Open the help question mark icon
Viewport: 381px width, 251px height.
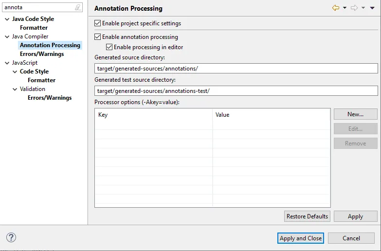coord(11,237)
